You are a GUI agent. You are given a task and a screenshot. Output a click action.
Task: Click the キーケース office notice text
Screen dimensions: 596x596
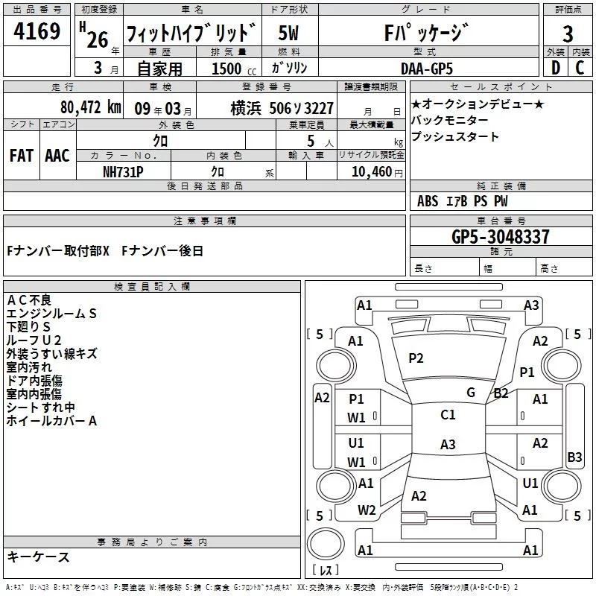(x=38, y=557)
